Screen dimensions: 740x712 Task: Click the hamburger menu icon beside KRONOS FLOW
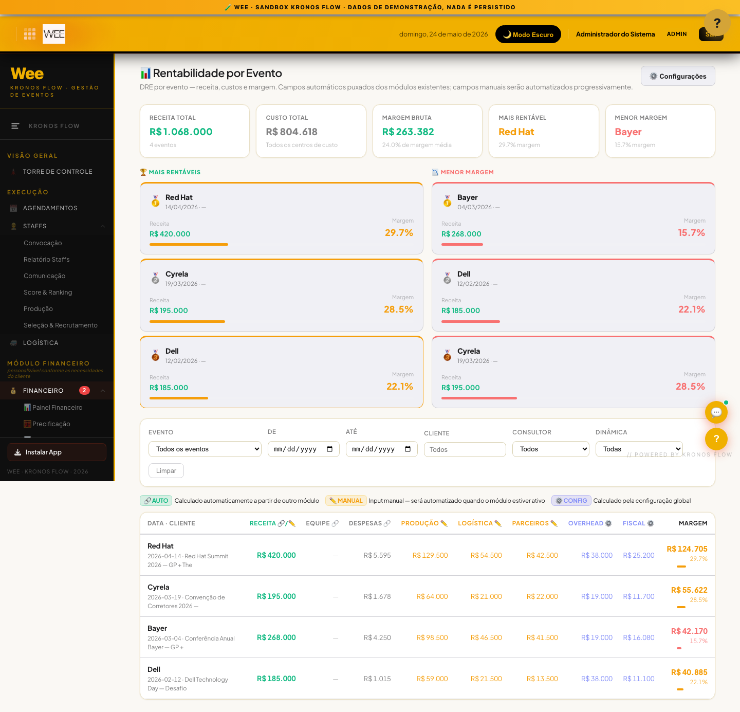[15, 126]
